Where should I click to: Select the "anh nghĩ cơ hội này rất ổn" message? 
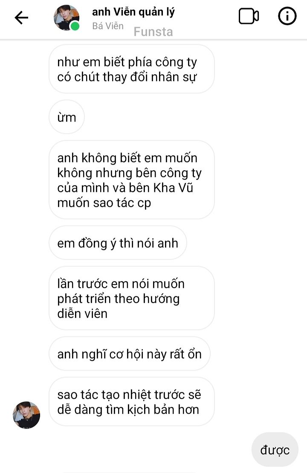point(129,354)
